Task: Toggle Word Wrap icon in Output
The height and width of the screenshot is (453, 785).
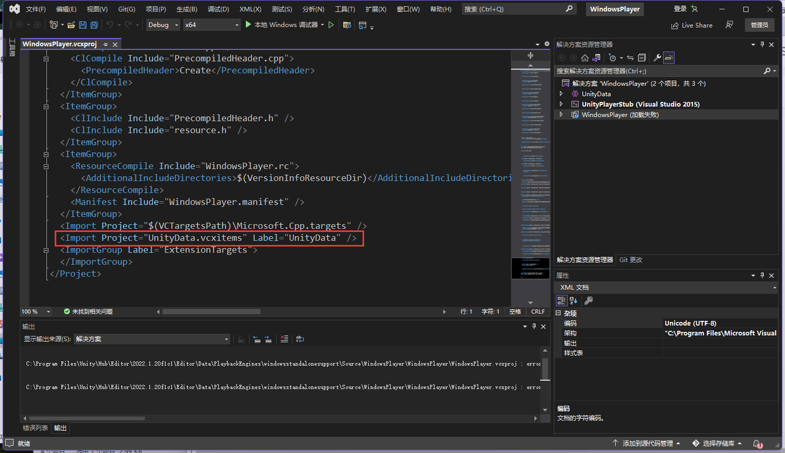Action: coord(300,339)
